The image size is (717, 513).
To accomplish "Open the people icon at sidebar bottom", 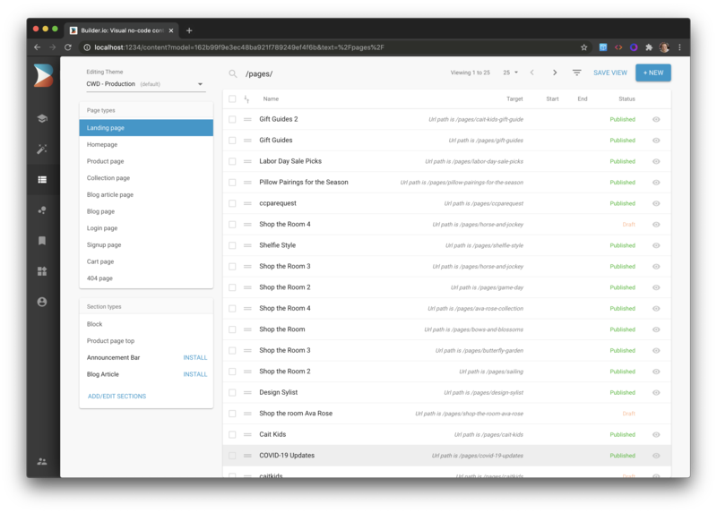I will coord(42,461).
